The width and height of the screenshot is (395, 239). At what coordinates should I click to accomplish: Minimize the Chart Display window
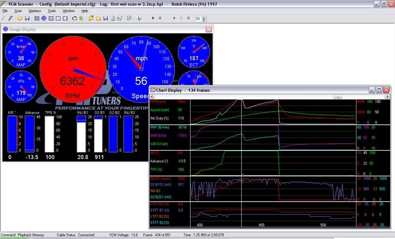coord(372,90)
